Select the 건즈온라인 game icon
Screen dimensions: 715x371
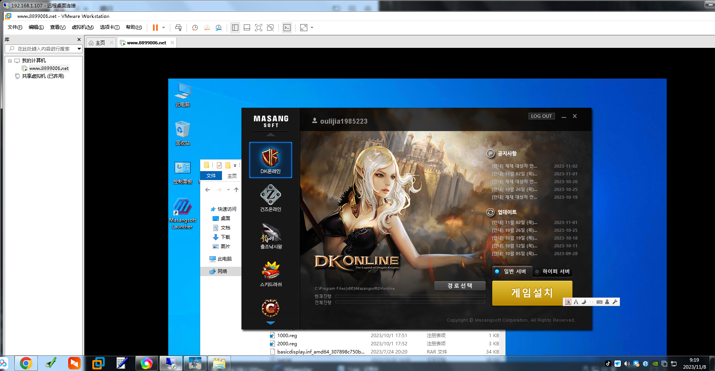270,198
